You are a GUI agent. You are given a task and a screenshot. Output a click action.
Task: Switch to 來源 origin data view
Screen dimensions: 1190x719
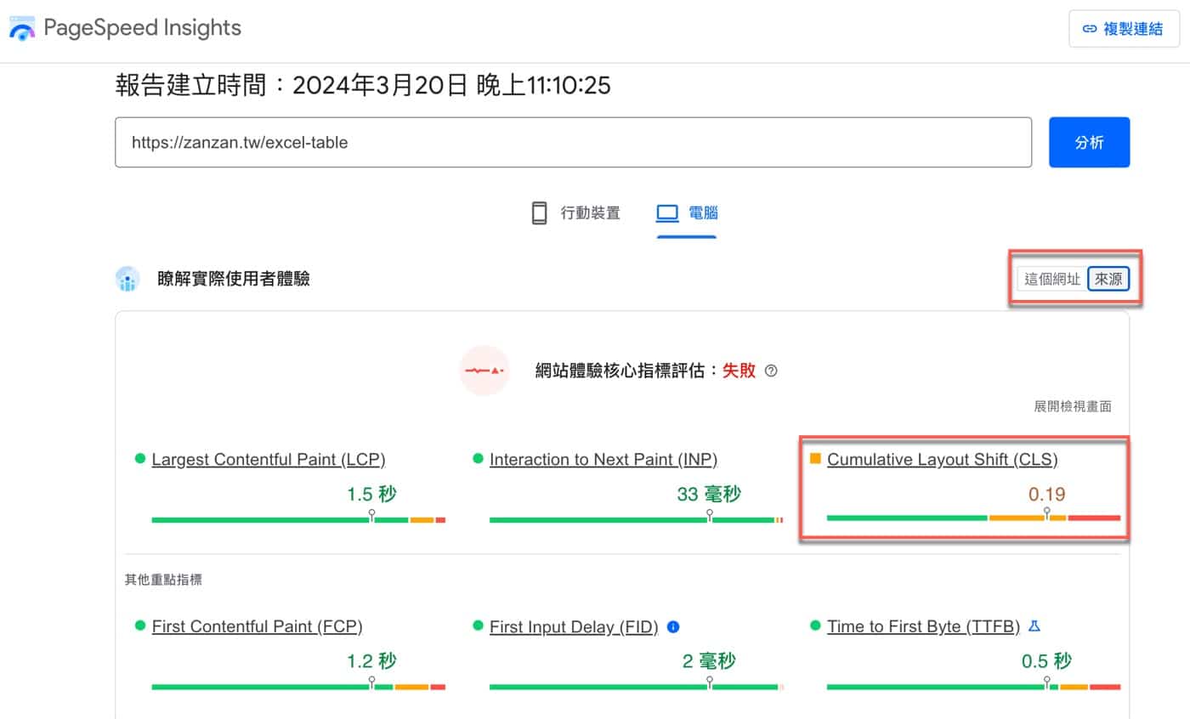[x=1108, y=279]
